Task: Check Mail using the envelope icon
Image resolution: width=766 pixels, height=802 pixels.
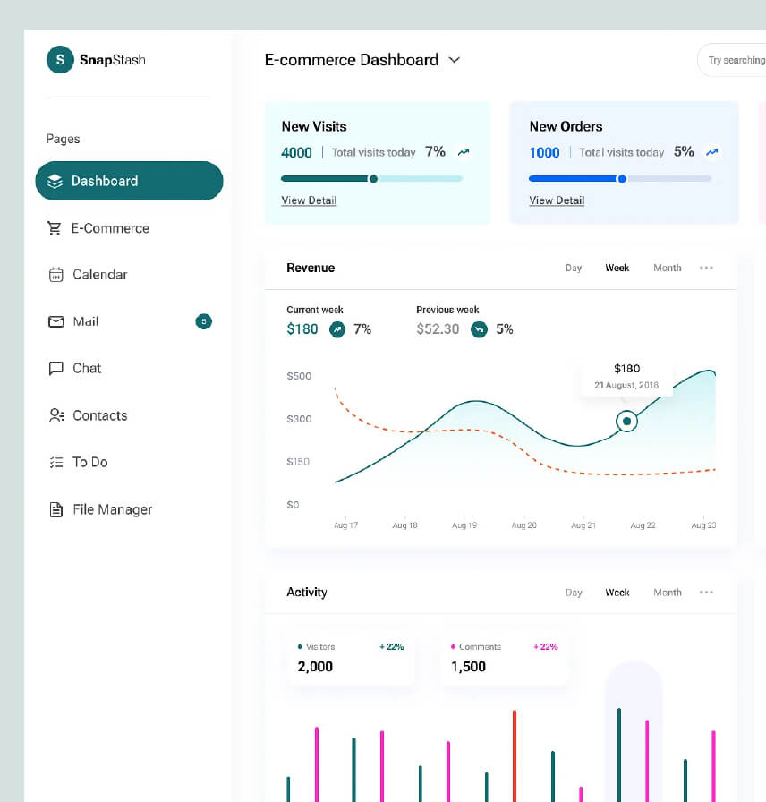Action: 54,321
